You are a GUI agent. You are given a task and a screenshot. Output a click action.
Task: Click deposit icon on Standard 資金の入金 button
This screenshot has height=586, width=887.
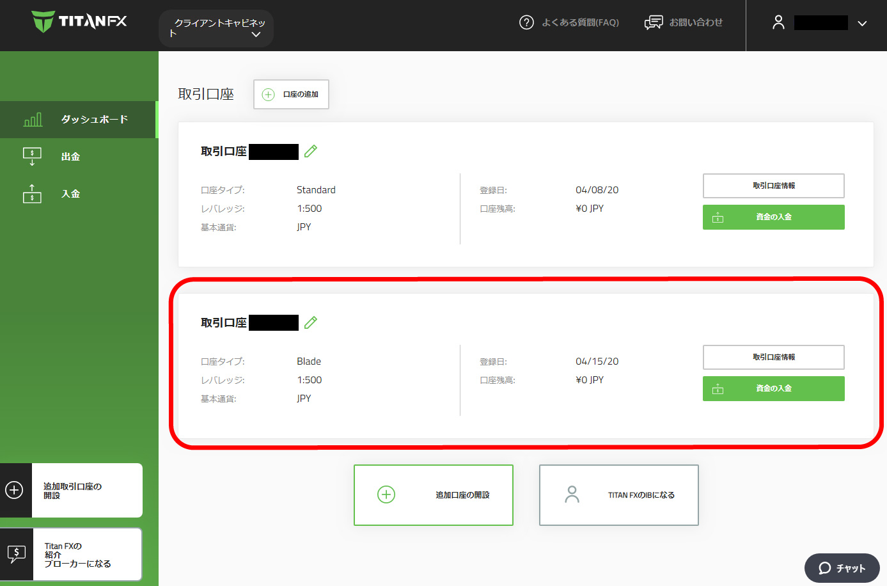click(718, 218)
